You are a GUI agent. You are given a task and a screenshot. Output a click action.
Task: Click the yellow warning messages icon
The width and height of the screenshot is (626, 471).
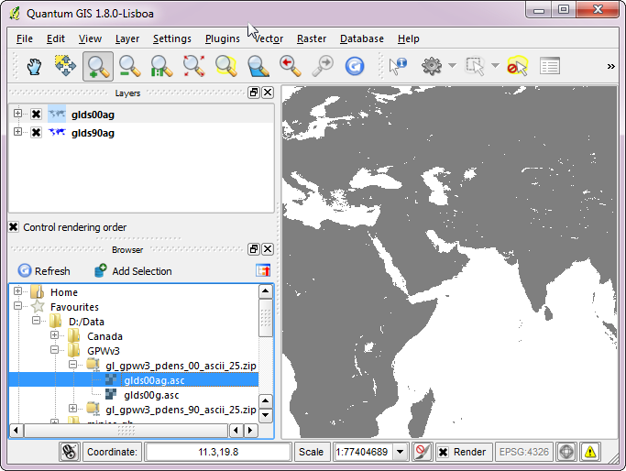pos(590,452)
